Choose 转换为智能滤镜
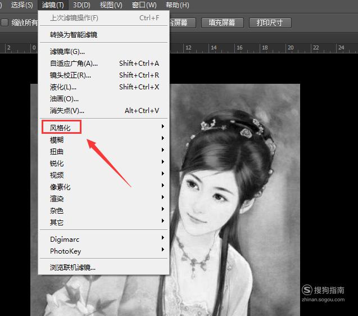Screen dimensions: 358x316 [x=104, y=34]
